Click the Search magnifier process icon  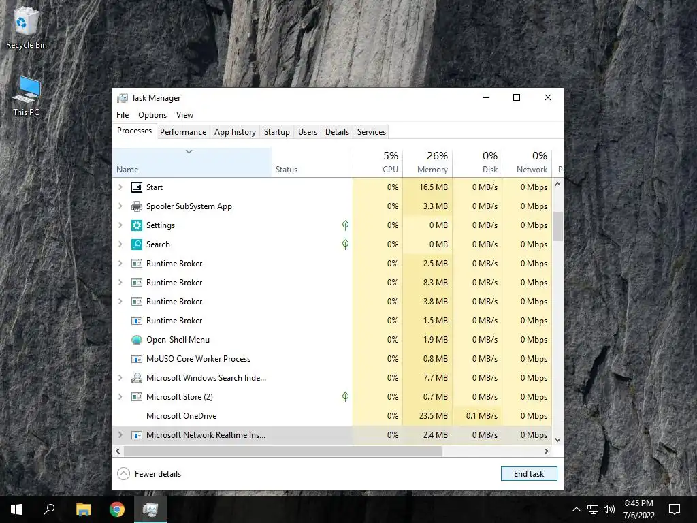[x=136, y=244]
